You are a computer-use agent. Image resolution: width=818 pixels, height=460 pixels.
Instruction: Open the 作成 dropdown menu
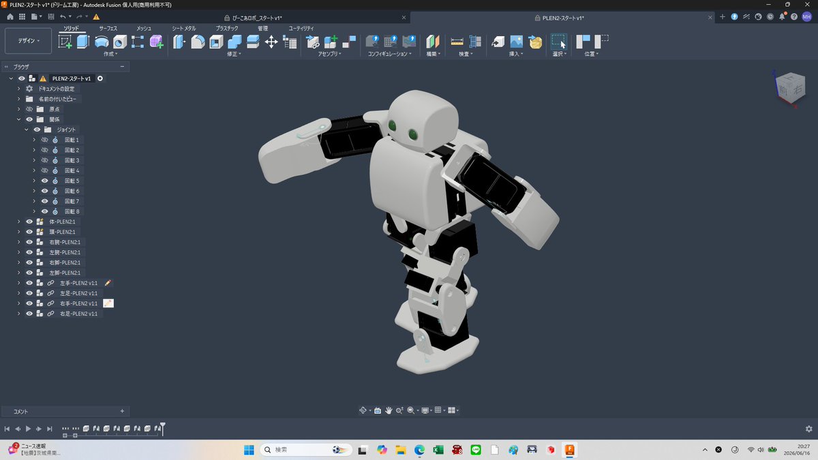pos(110,54)
